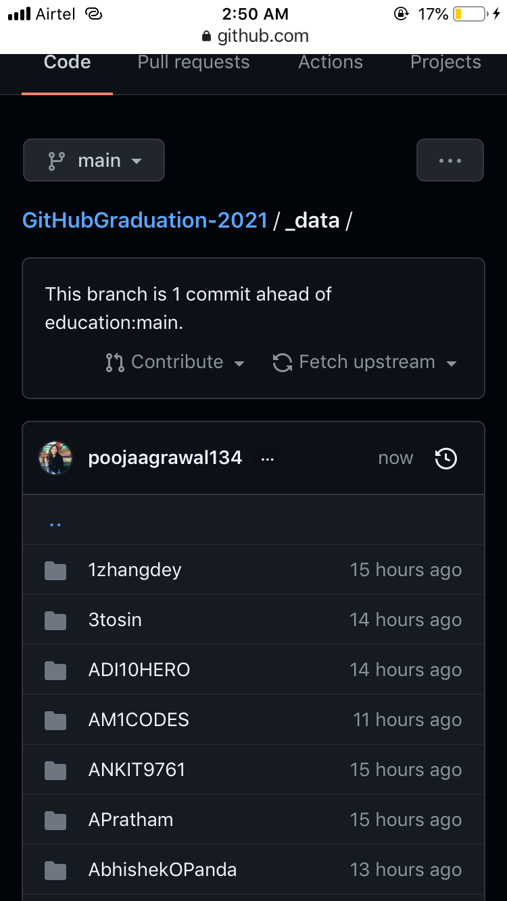Open the GitHubGraduation-2021 repository link
The height and width of the screenshot is (901, 507).
point(145,220)
